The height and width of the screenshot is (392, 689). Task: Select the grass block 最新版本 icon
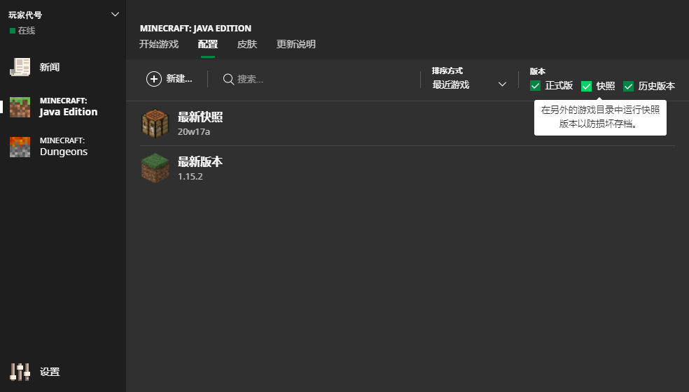pyautogui.click(x=155, y=168)
